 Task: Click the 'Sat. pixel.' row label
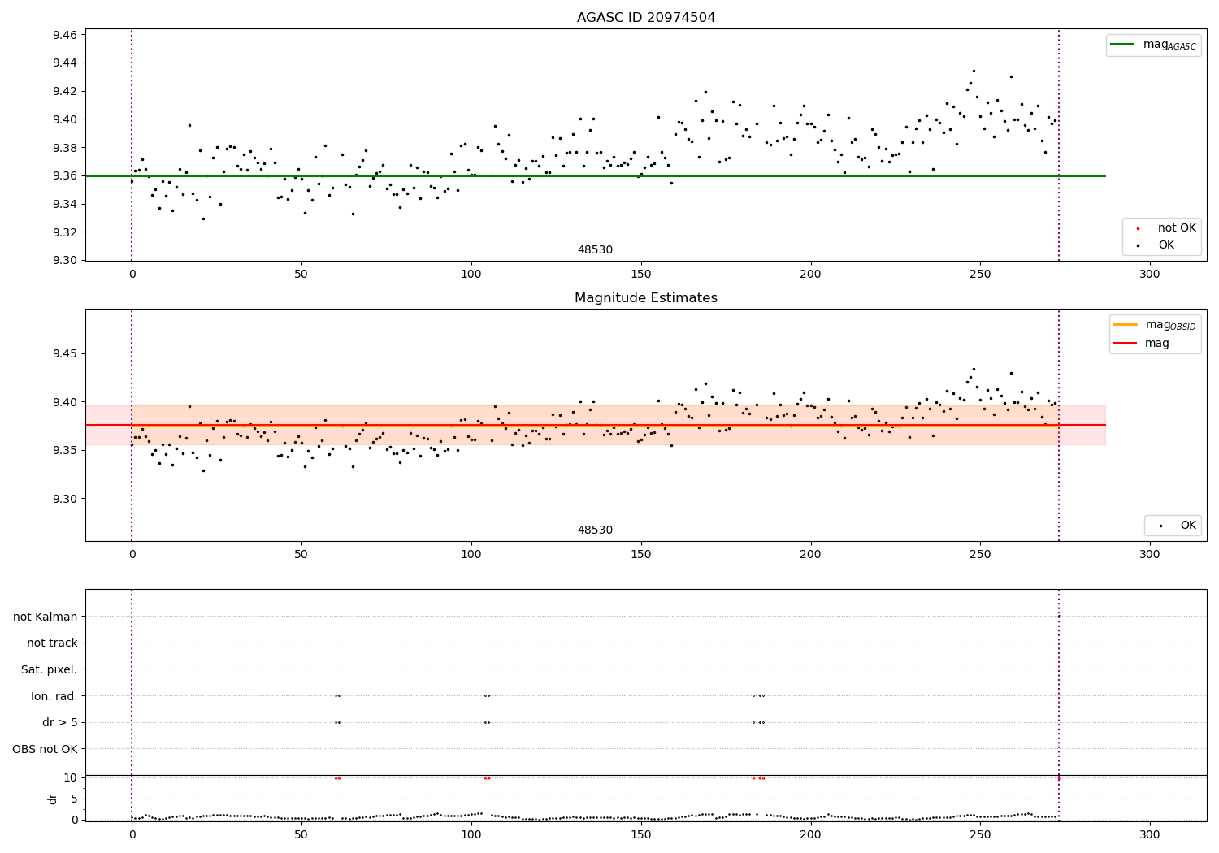[x=50, y=669]
